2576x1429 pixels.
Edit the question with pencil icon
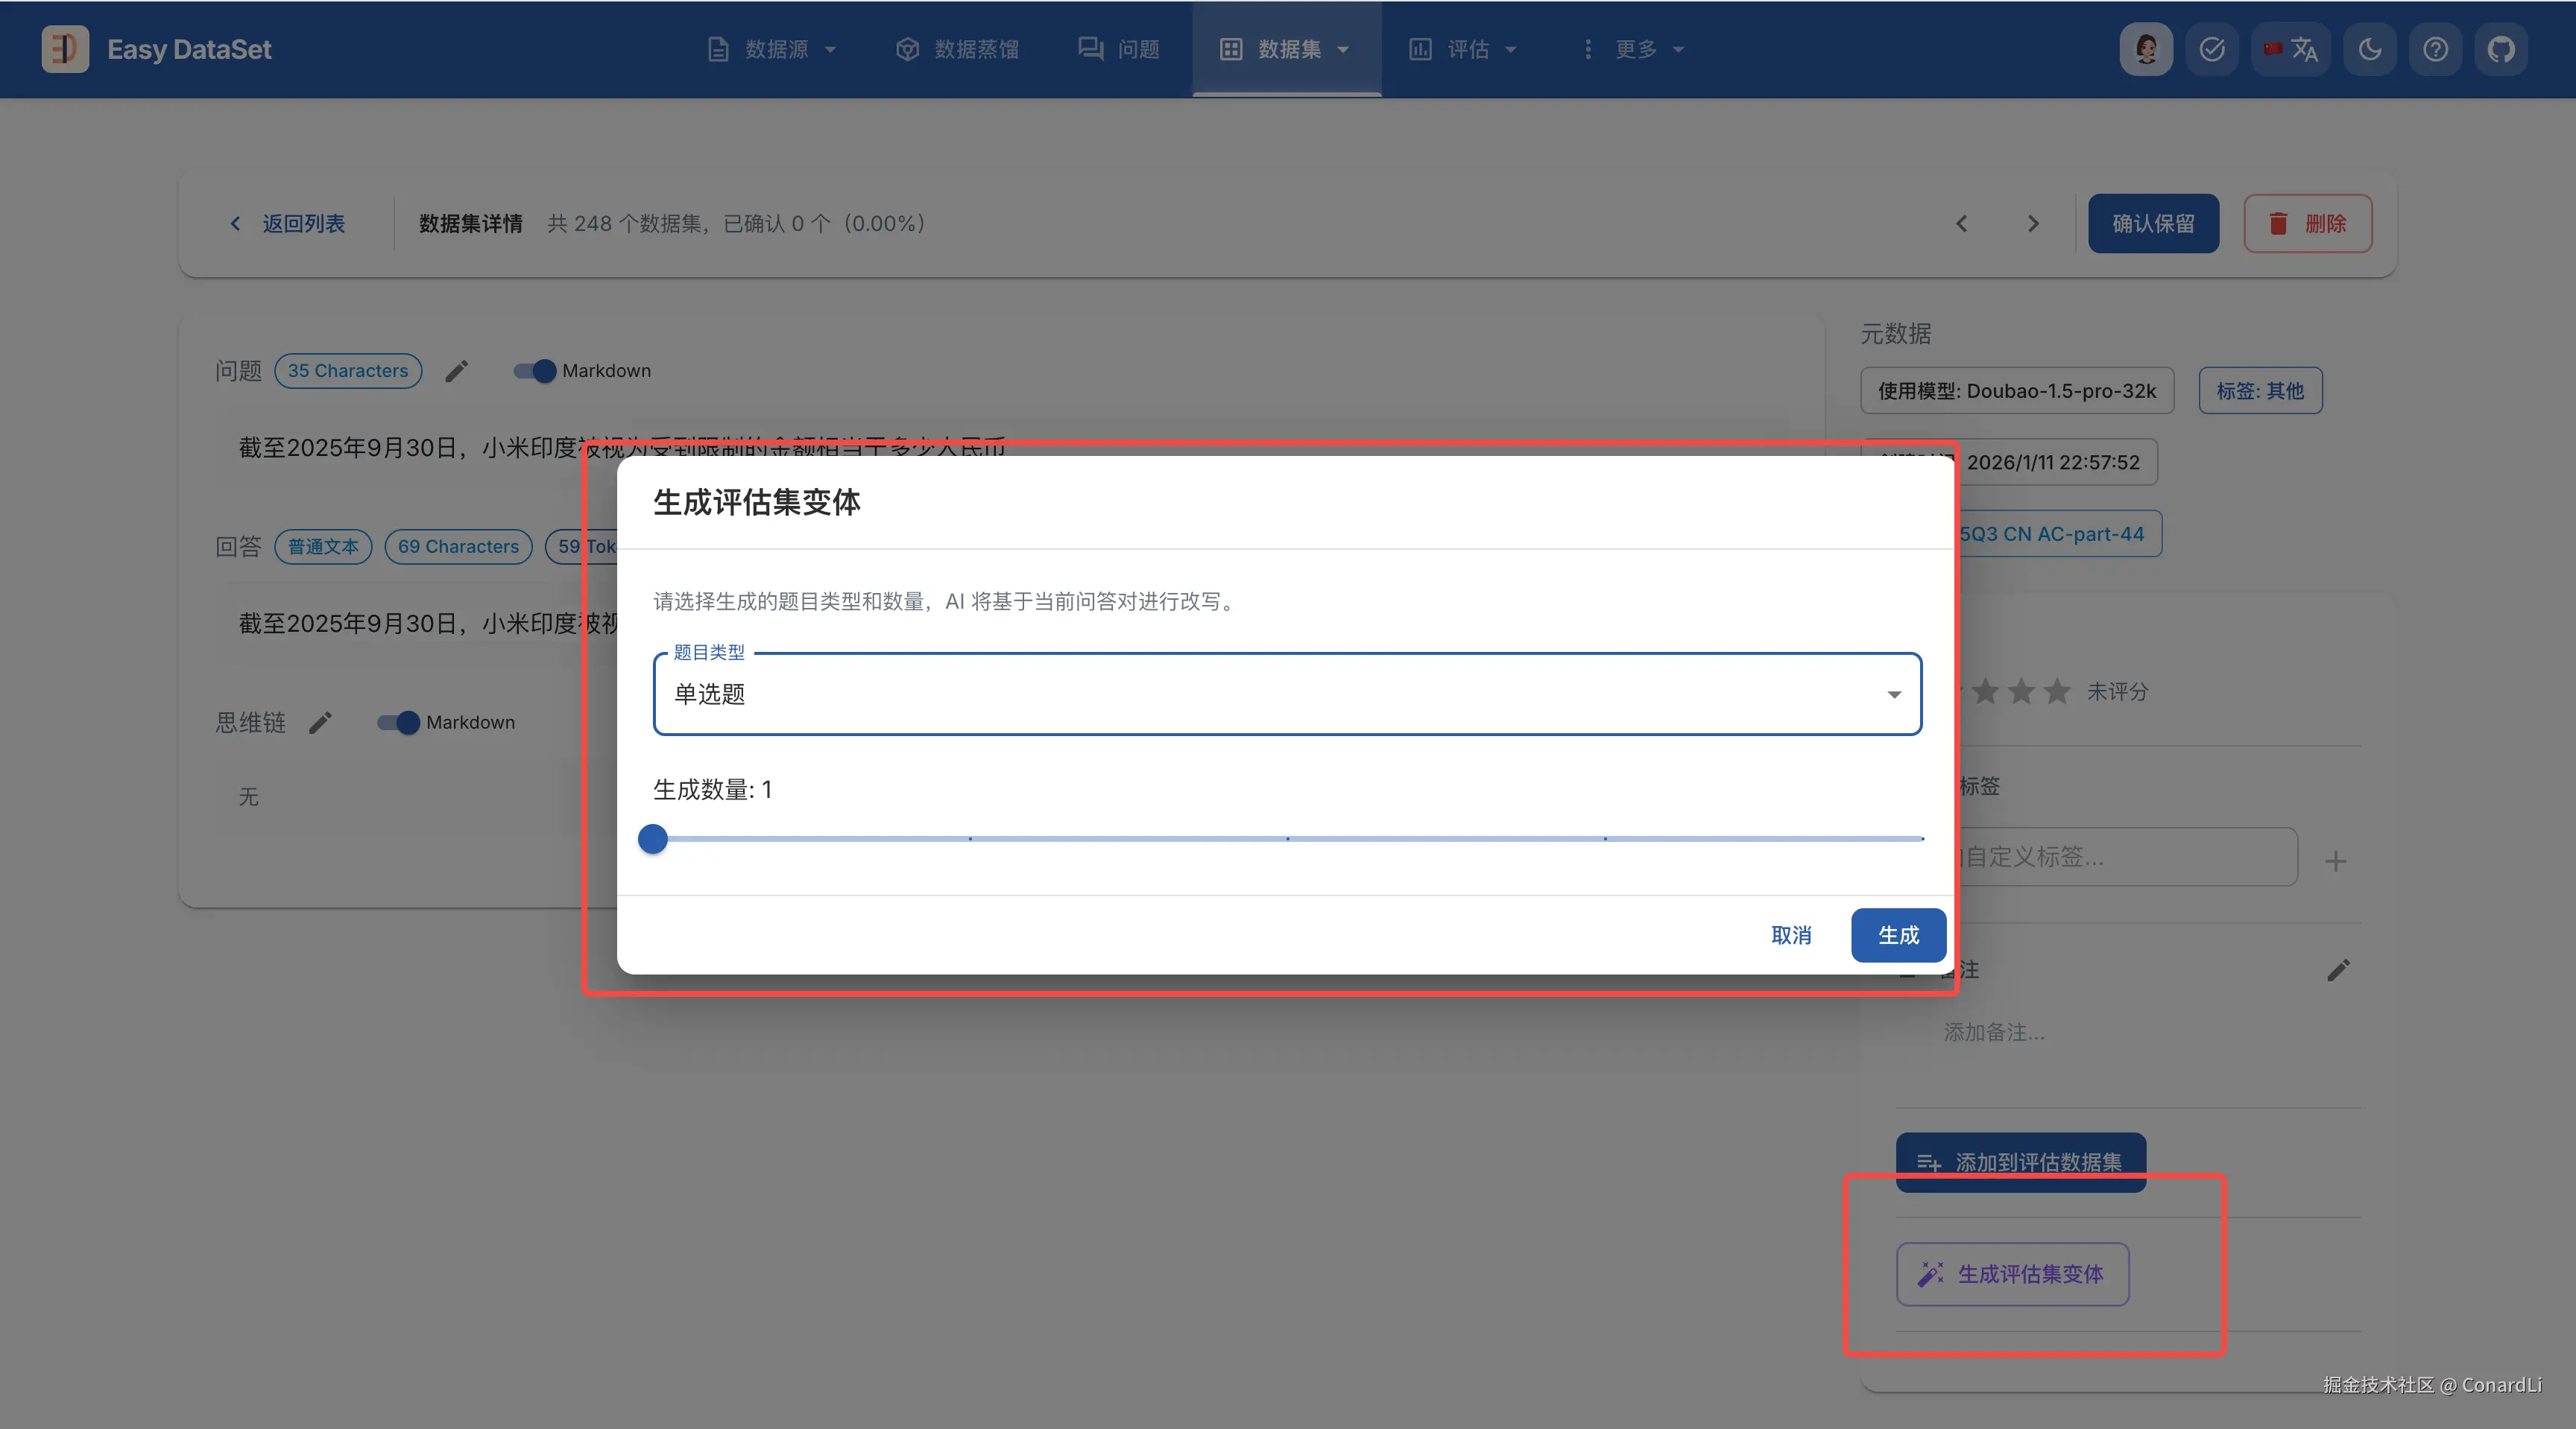(x=457, y=371)
